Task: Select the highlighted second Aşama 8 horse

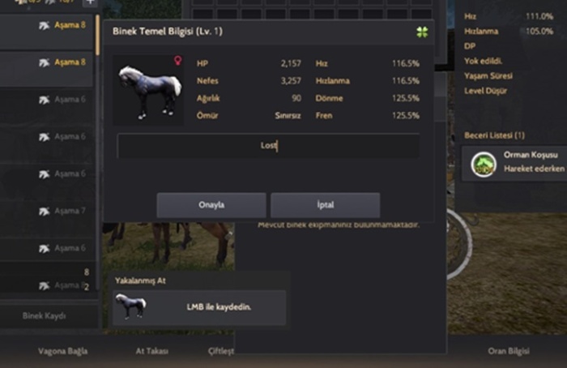Action: point(46,69)
